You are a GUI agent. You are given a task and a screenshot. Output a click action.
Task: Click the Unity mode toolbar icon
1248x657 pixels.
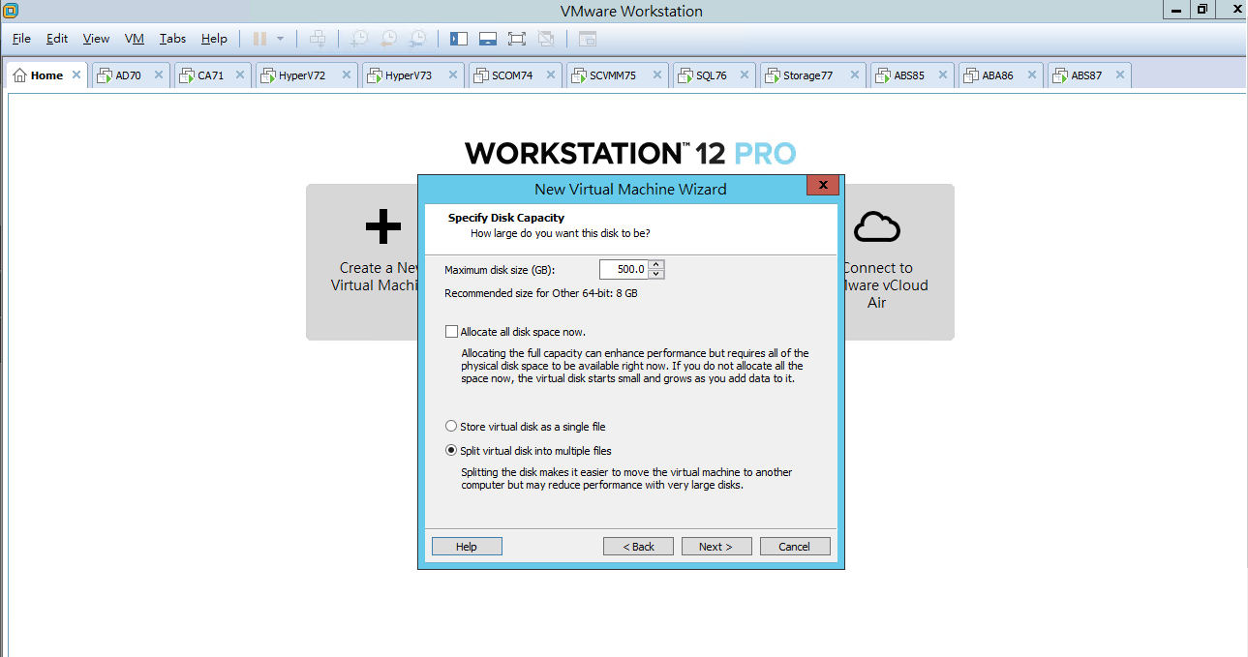546,39
